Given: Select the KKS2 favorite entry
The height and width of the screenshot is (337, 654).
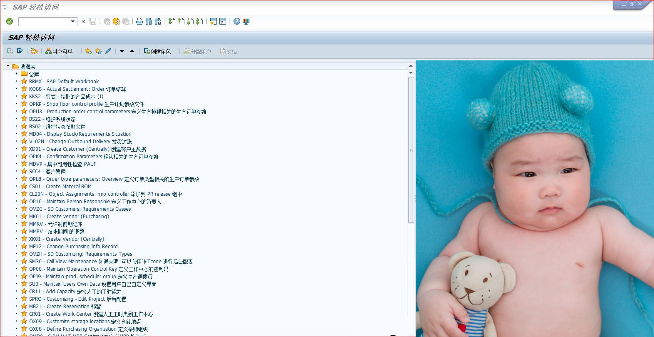Looking at the screenshot, I should (66, 96).
